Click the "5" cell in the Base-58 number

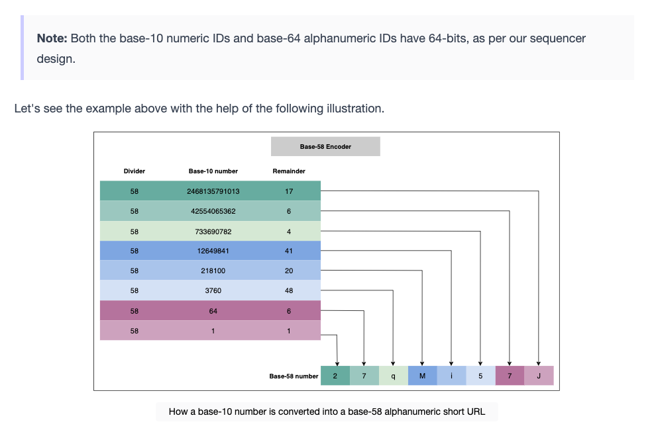click(x=480, y=376)
